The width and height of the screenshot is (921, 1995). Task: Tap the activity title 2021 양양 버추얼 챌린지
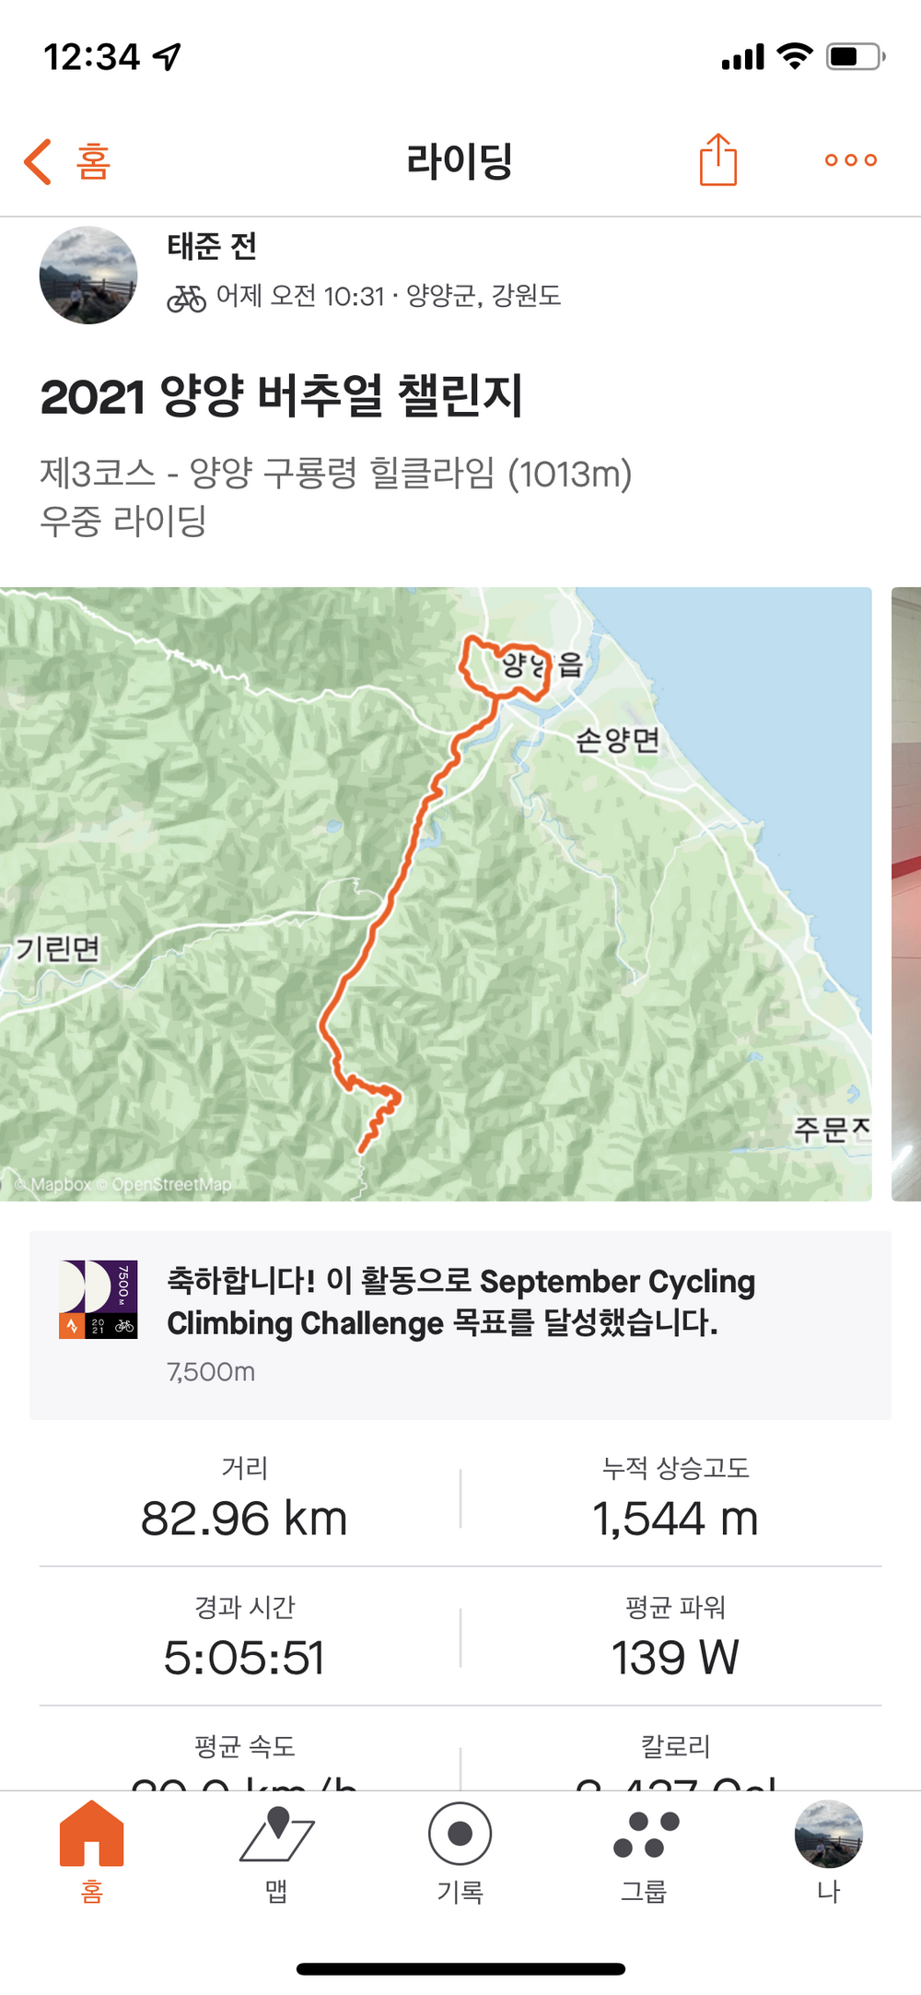[282, 397]
